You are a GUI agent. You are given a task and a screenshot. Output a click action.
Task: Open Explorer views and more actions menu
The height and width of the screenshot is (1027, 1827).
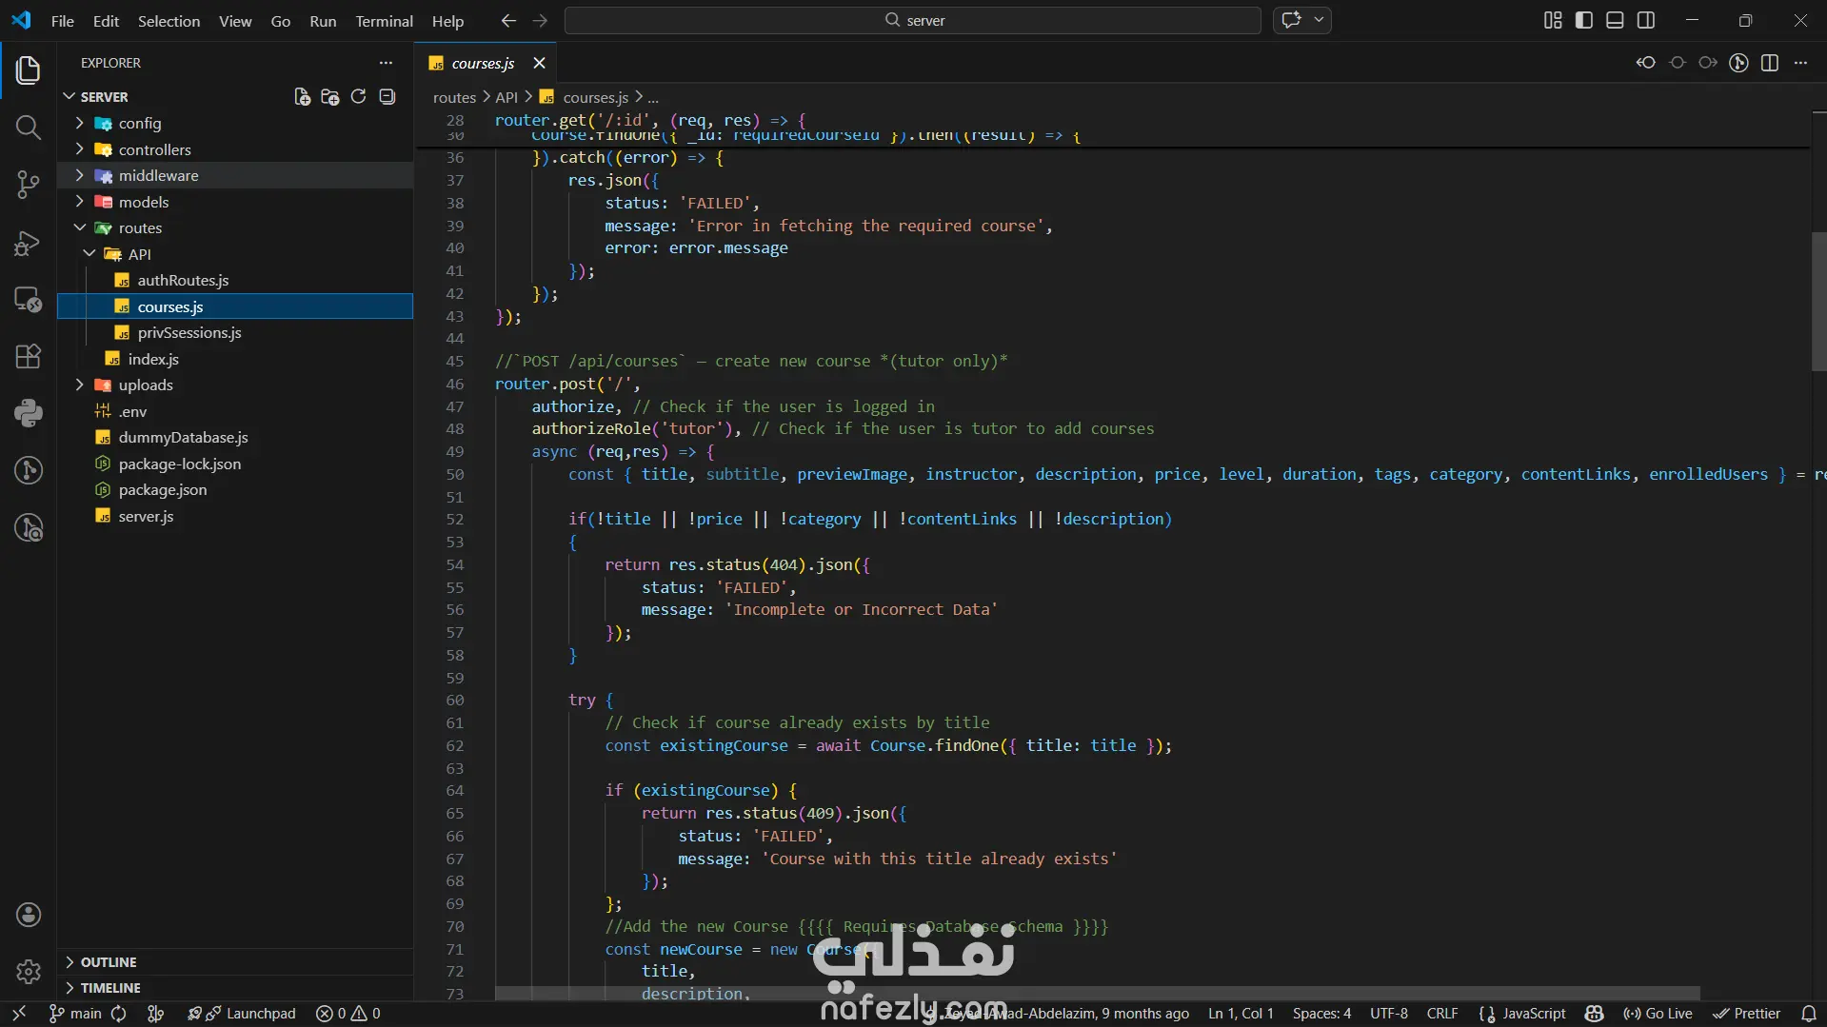[x=386, y=63]
